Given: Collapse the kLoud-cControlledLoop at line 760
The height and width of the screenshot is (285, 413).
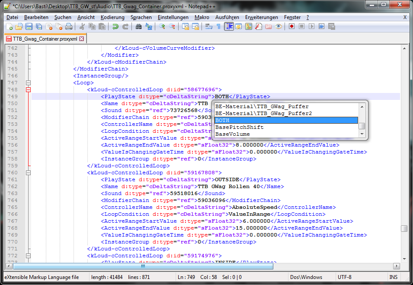Looking at the screenshot, I should point(29,173).
